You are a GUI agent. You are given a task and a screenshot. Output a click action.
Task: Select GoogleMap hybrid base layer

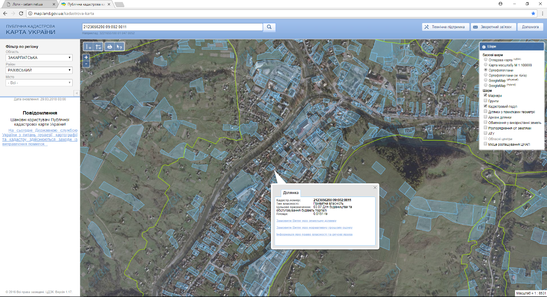point(485,85)
